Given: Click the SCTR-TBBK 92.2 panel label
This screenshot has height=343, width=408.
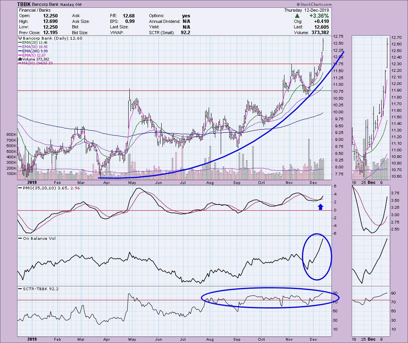Looking at the screenshot, I should point(41,289).
